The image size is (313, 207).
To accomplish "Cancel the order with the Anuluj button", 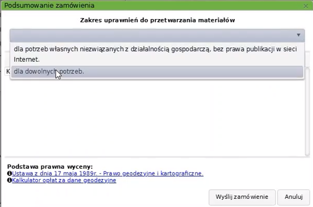I will pyautogui.click(x=293, y=197).
